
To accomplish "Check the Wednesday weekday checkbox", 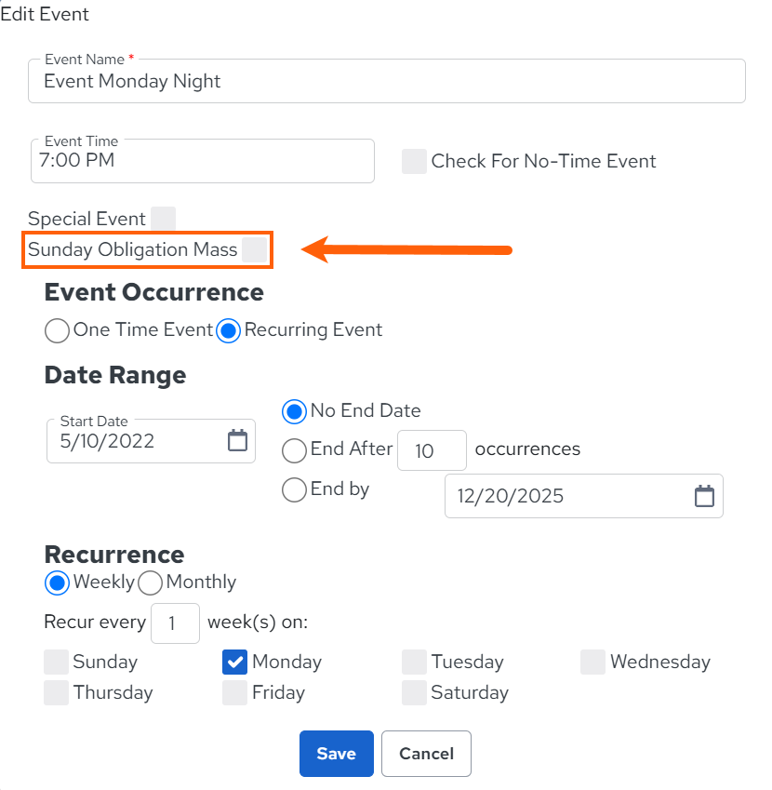I will pos(592,662).
